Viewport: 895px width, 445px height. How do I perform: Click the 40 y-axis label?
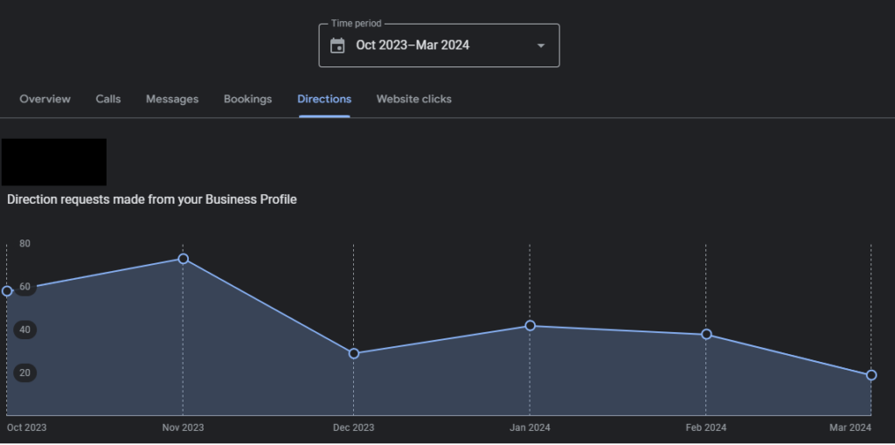click(24, 330)
